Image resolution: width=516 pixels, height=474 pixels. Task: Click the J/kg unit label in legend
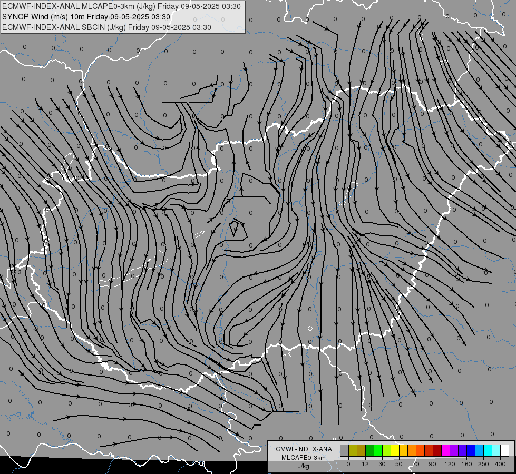304,466
